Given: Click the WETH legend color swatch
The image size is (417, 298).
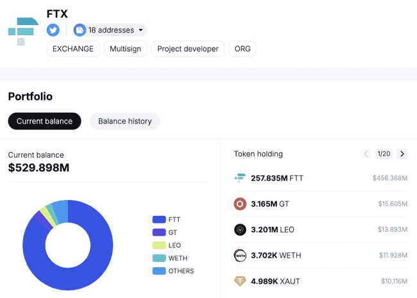Looking at the screenshot, I should [159, 258].
